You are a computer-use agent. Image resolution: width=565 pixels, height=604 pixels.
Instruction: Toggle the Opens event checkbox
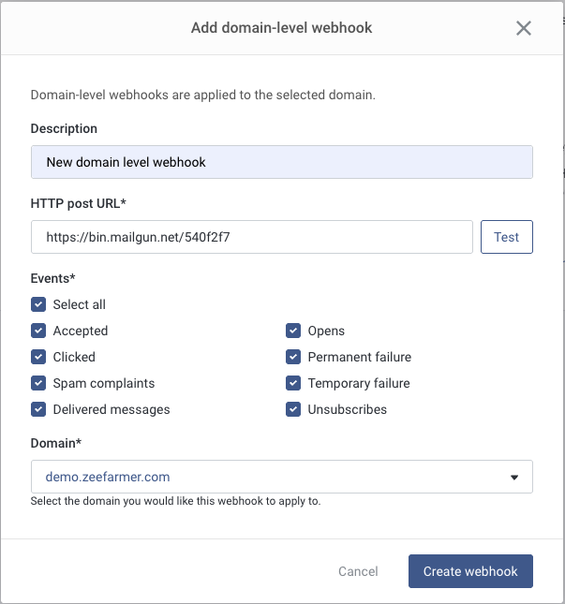coord(293,331)
